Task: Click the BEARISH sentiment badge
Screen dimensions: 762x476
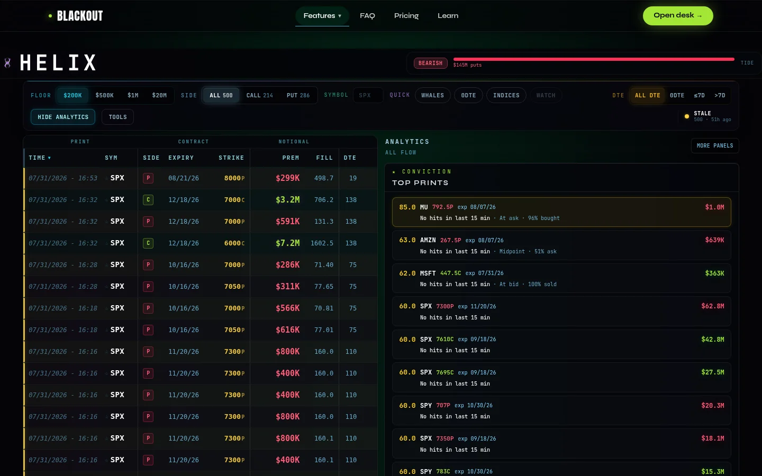Action: click(x=431, y=63)
